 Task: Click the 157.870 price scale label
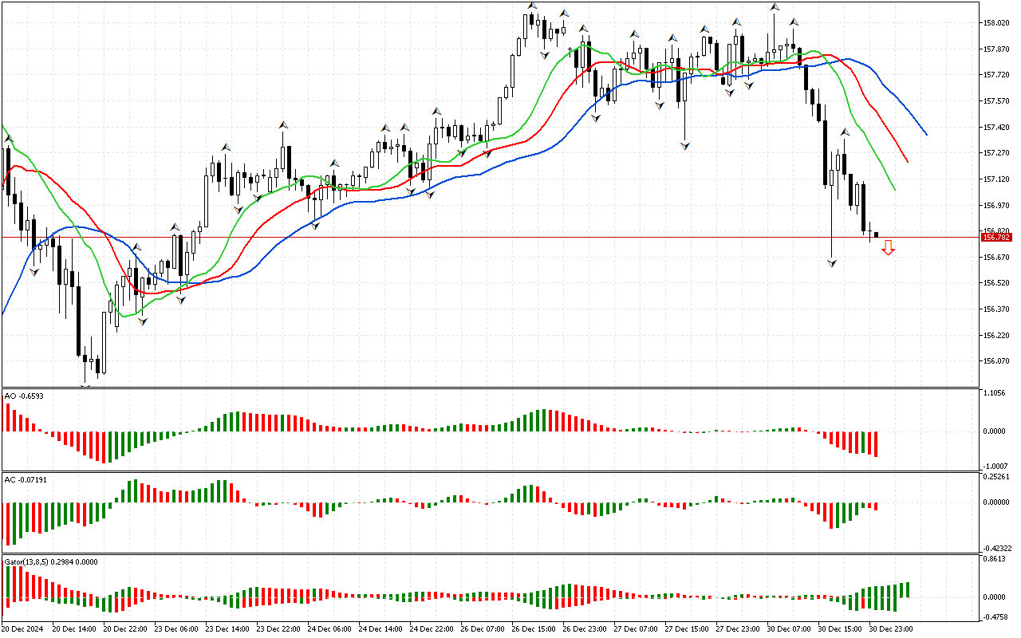[x=998, y=49]
